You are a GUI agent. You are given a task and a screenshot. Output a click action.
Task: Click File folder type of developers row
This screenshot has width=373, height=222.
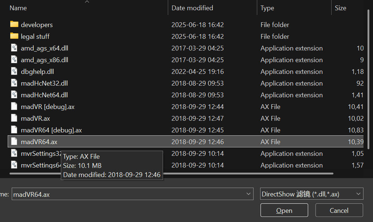point(275,25)
